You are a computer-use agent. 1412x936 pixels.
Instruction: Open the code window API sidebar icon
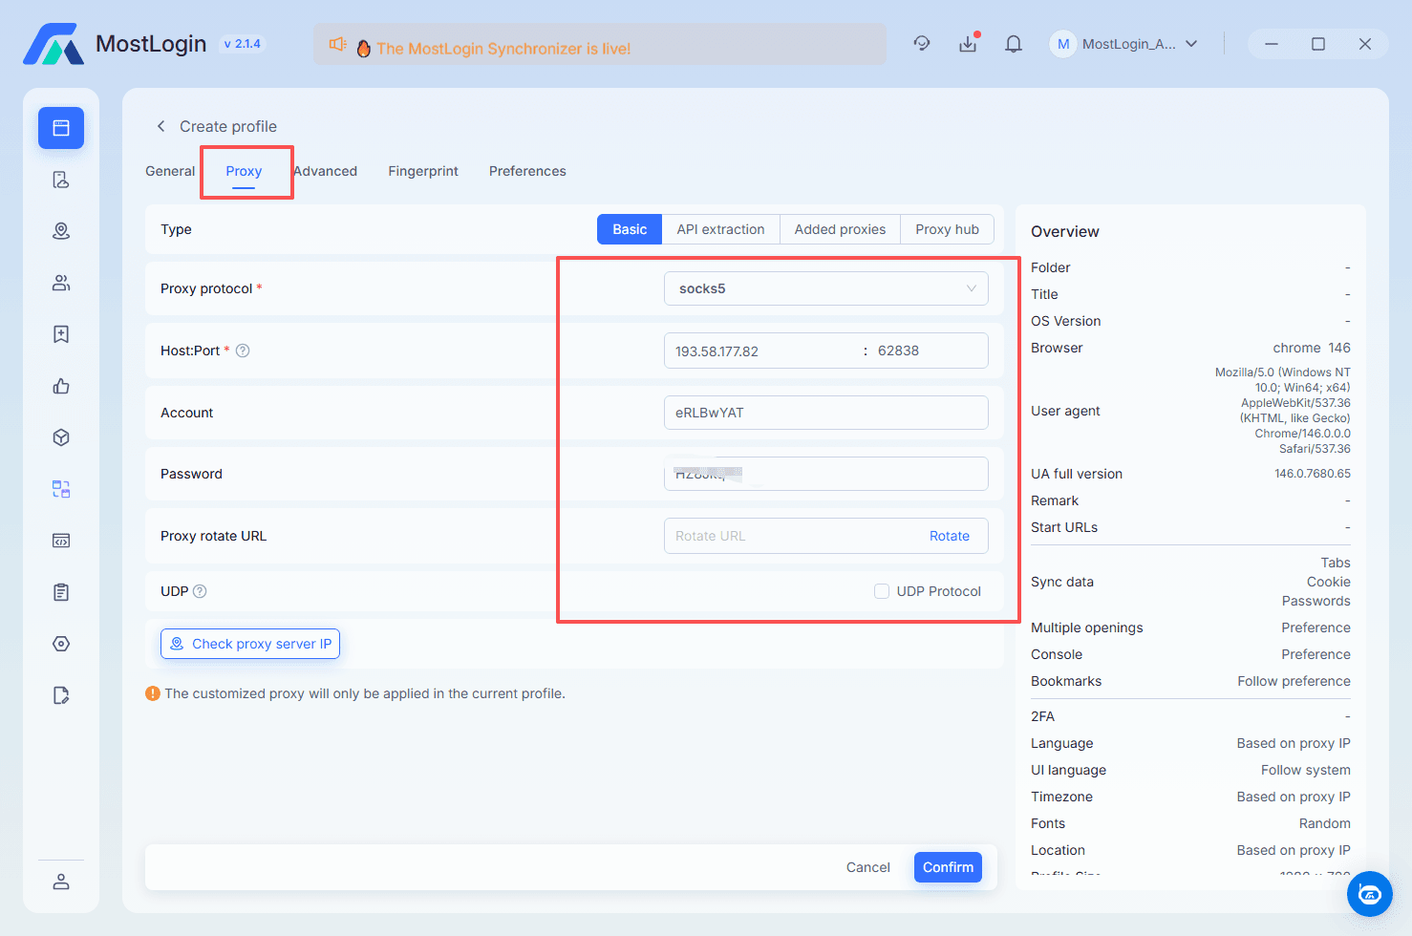tap(61, 541)
